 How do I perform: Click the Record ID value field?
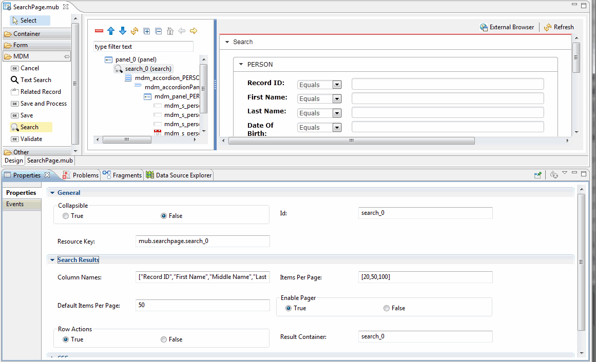coord(448,84)
